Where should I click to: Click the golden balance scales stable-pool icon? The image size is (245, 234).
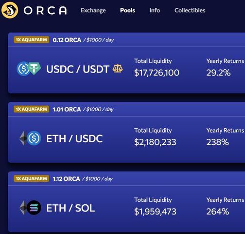tap(118, 69)
